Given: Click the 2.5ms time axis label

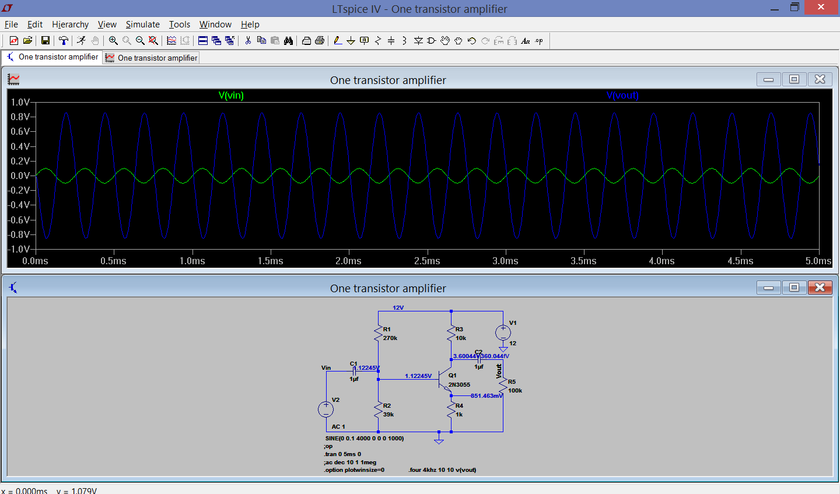Looking at the screenshot, I should 427,261.
